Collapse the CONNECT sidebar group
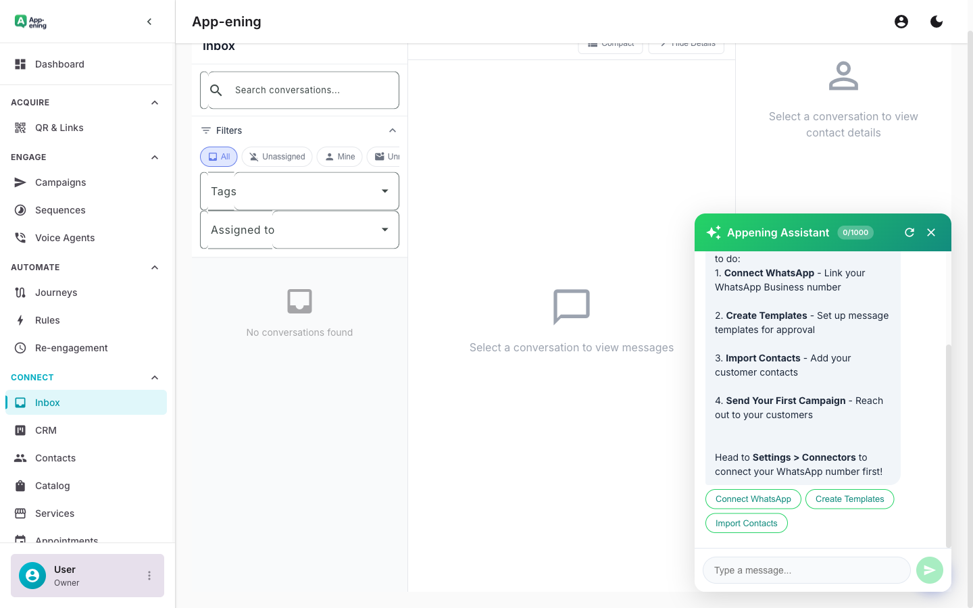 (154, 378)
